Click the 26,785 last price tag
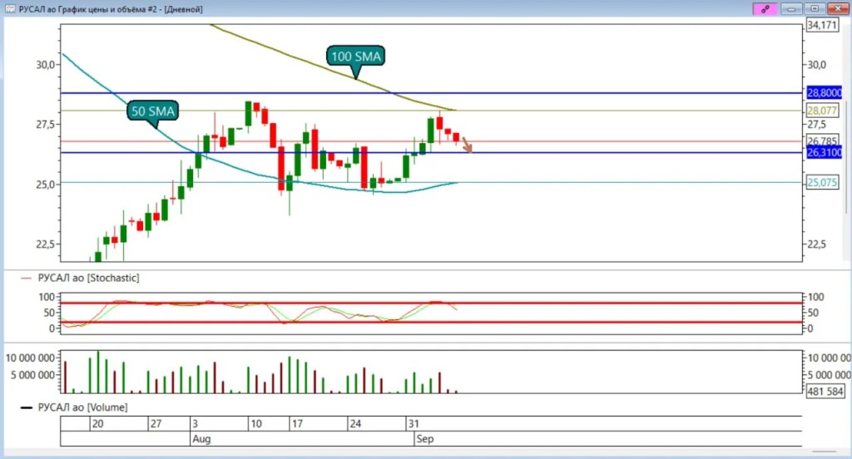The height and width of the screenshot is (459, 852). [x=821, y=141]
